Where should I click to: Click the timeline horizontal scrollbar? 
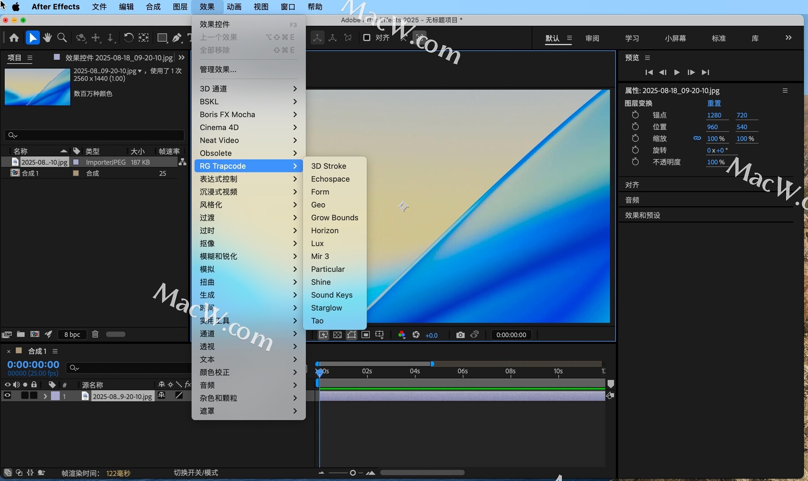coord(423,473)
